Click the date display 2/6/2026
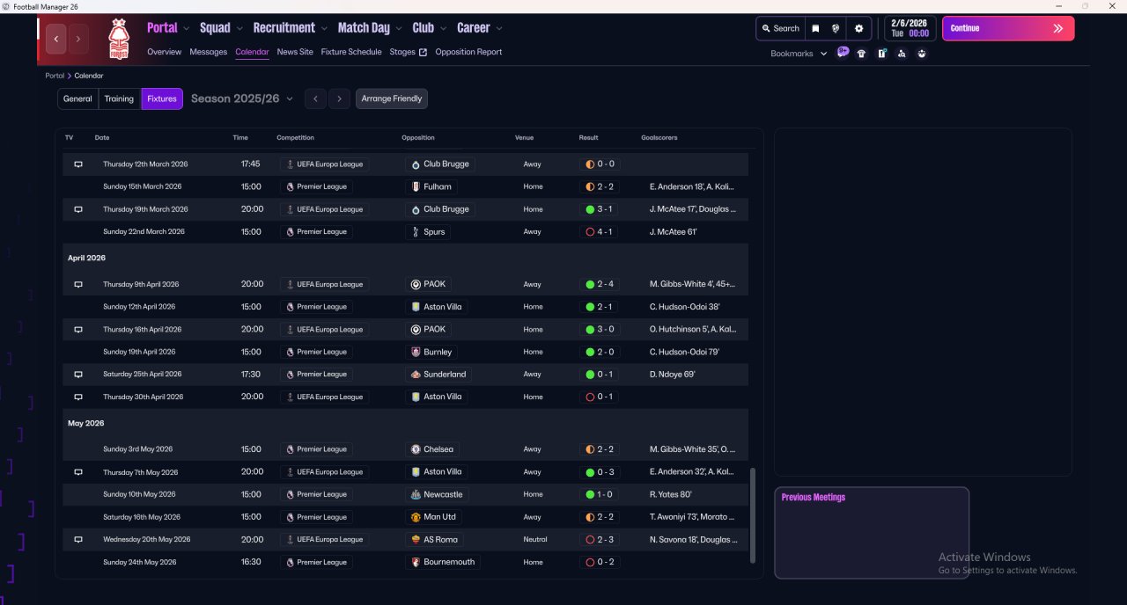This screenshot has height=605, width=1127. pos(910,23)
